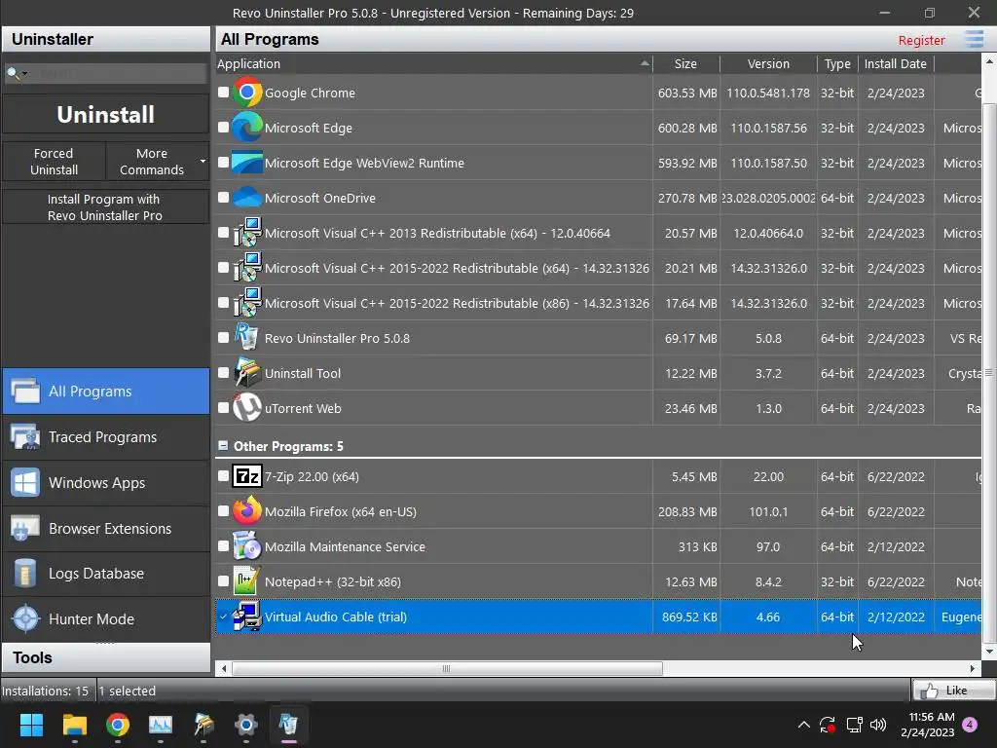Viewport: 997px width, 748px height.
Task: Click the Forced Uninstall button
Action: tap(55, 162)
